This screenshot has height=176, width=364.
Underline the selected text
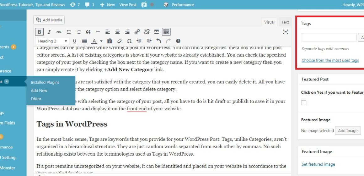74,41
